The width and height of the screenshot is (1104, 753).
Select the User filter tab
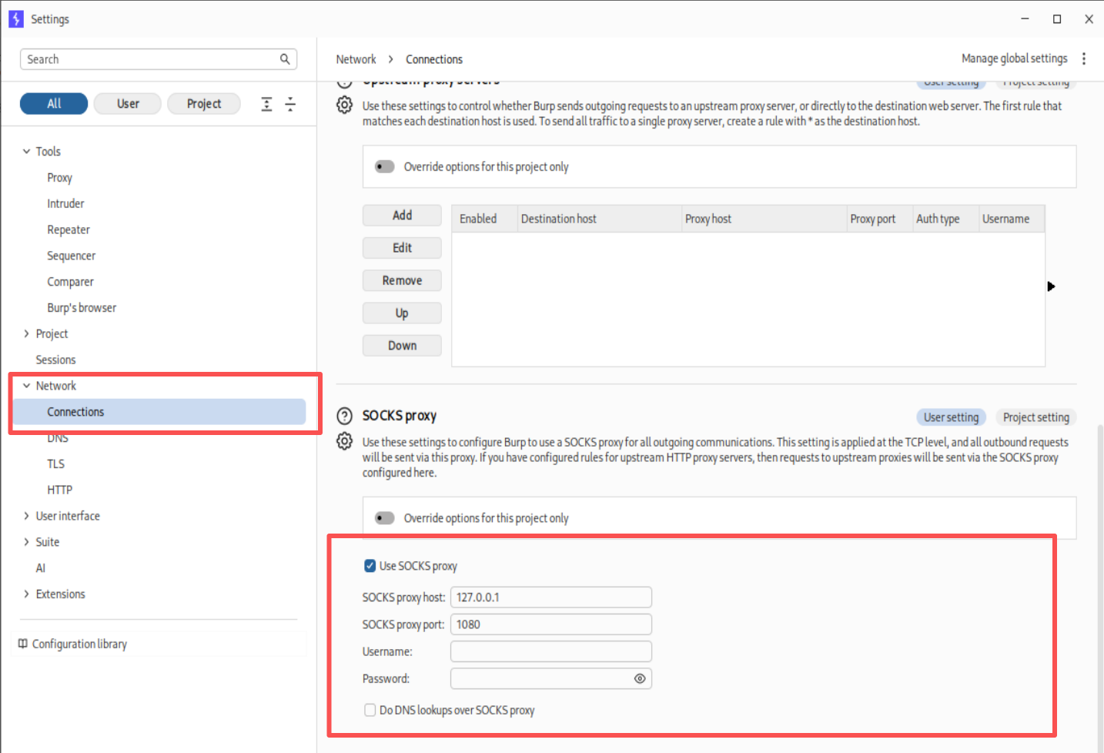(128, 104)
